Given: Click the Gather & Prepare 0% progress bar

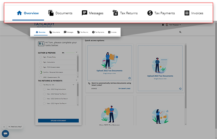Looking at the screenshot, I should click(70, 53).
